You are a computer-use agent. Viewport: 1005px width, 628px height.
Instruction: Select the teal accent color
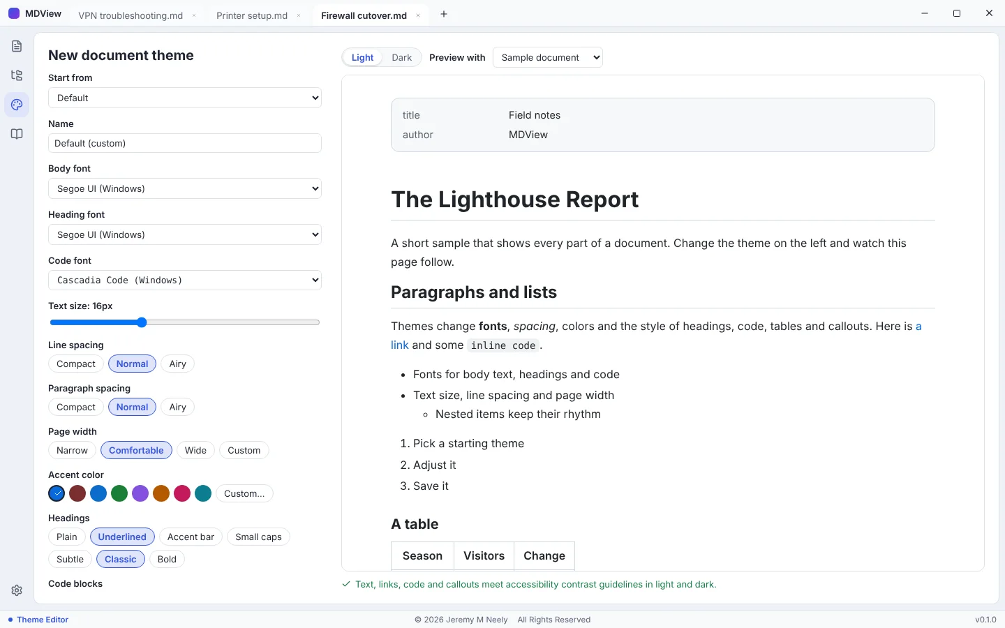203,493
